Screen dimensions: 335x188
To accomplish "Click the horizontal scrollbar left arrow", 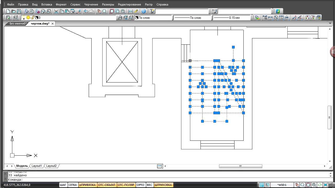I will (165, 166).
